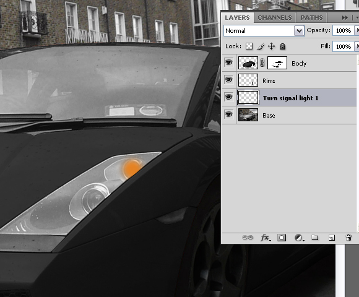Screen dimensions: 359x297
Task: Click the lock transparent pixels icon
Action: 249,46
